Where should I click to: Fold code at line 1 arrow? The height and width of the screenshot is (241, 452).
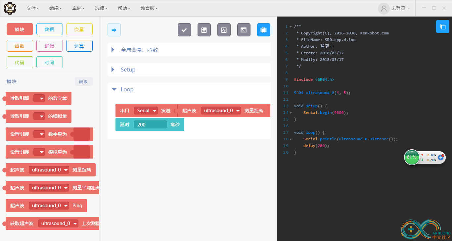291,26
